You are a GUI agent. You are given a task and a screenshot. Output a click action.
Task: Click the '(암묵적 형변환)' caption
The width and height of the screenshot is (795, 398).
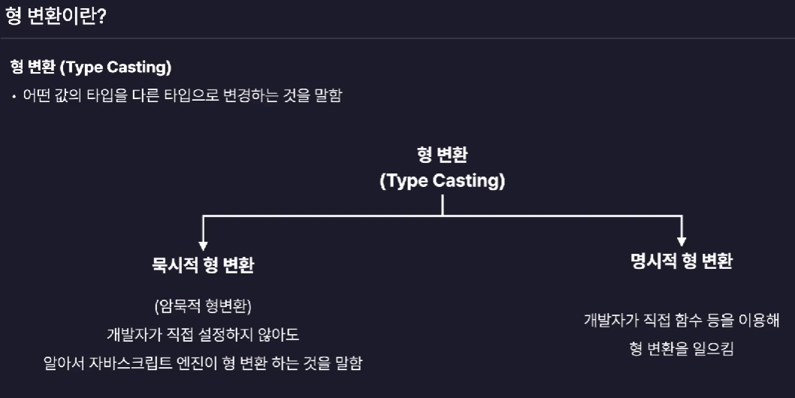tap(203, 306)
